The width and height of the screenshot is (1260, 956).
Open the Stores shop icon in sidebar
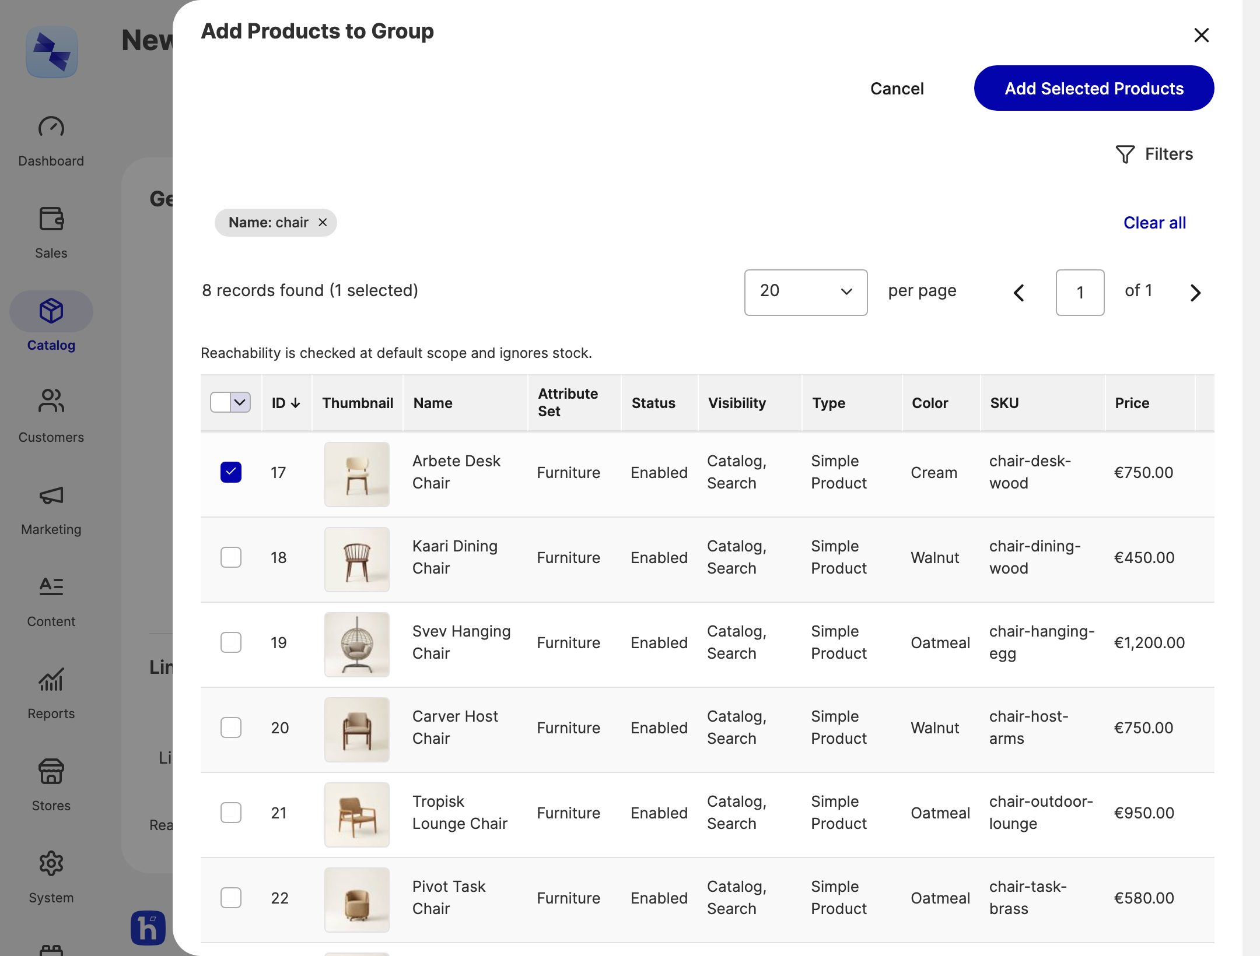[x=51, y=771]
